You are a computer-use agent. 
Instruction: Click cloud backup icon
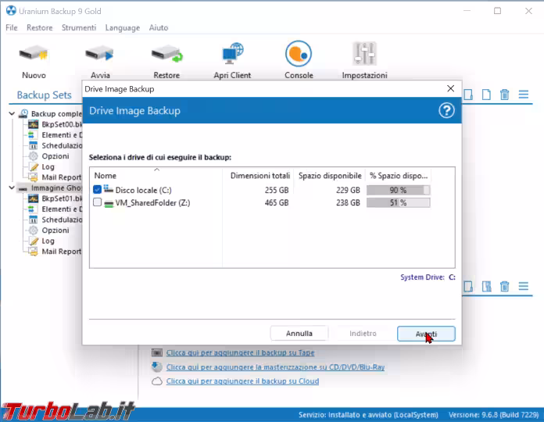pyautogui.click(x=157, y=381)
